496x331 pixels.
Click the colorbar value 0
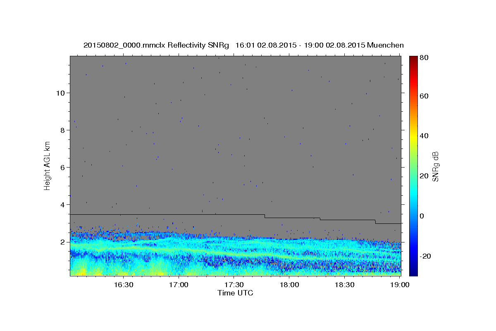point(422,216)
